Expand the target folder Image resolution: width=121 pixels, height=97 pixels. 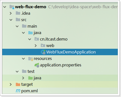coord(11,84)
